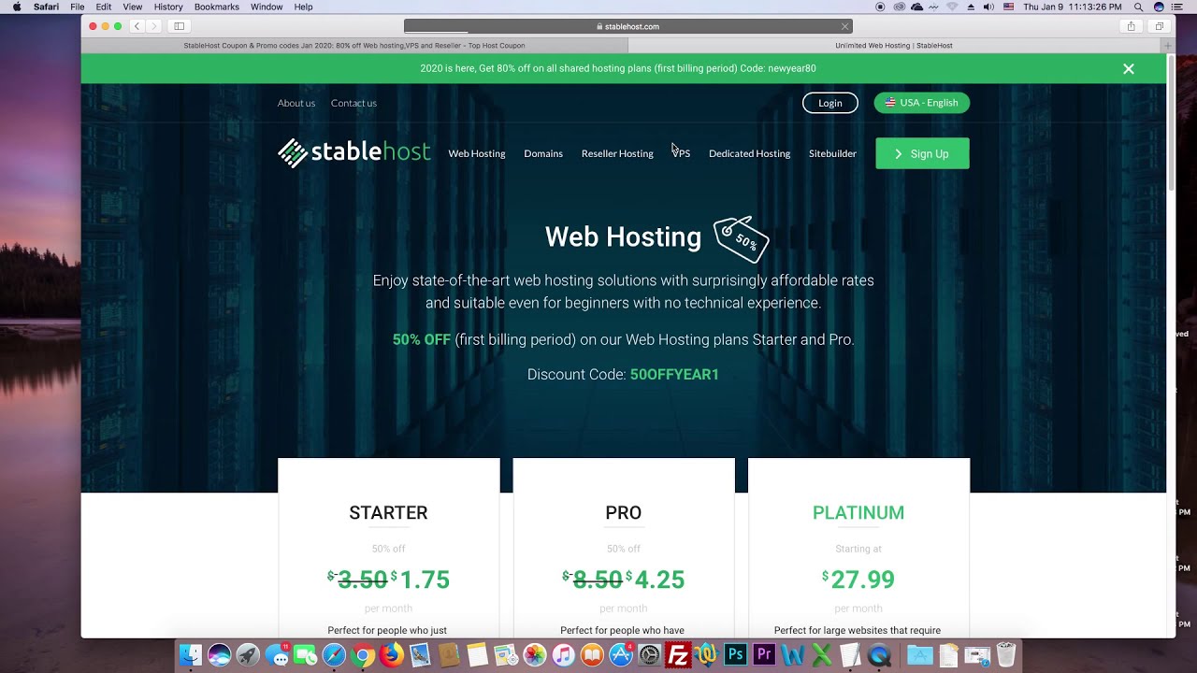The width and height of the screenshot is (1197, 673).
Task: Open the Help menu
Action: click(304, 7)
